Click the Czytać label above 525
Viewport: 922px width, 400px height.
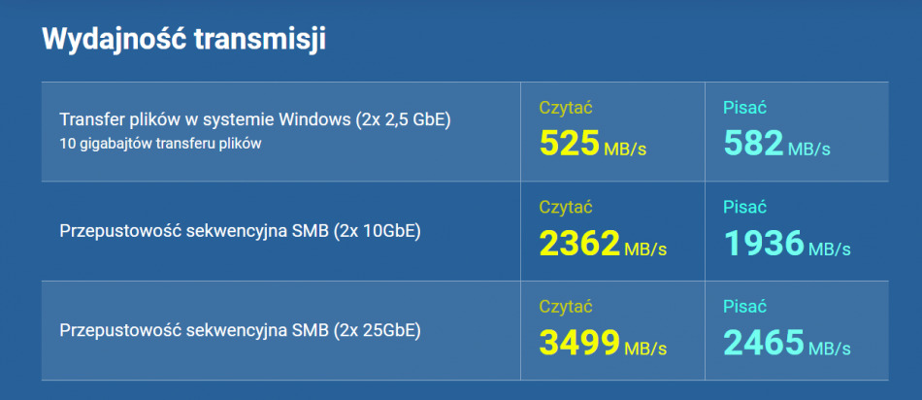[x=566, y=108]
